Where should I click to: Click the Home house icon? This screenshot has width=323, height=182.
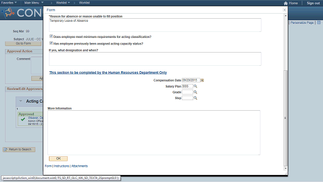click(286, 3)
